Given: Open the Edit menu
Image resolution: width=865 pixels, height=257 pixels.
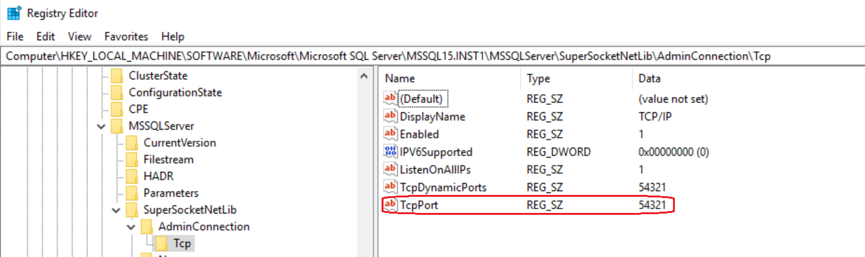Looking at the screenshot, I should pos(45,37).
